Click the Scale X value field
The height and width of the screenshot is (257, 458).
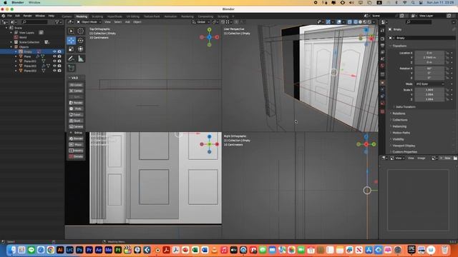(x=429, y=90)
